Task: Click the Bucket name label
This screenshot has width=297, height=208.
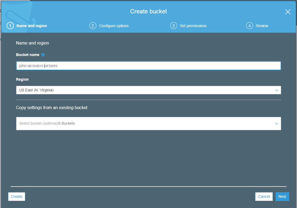Action: [28, 55]
